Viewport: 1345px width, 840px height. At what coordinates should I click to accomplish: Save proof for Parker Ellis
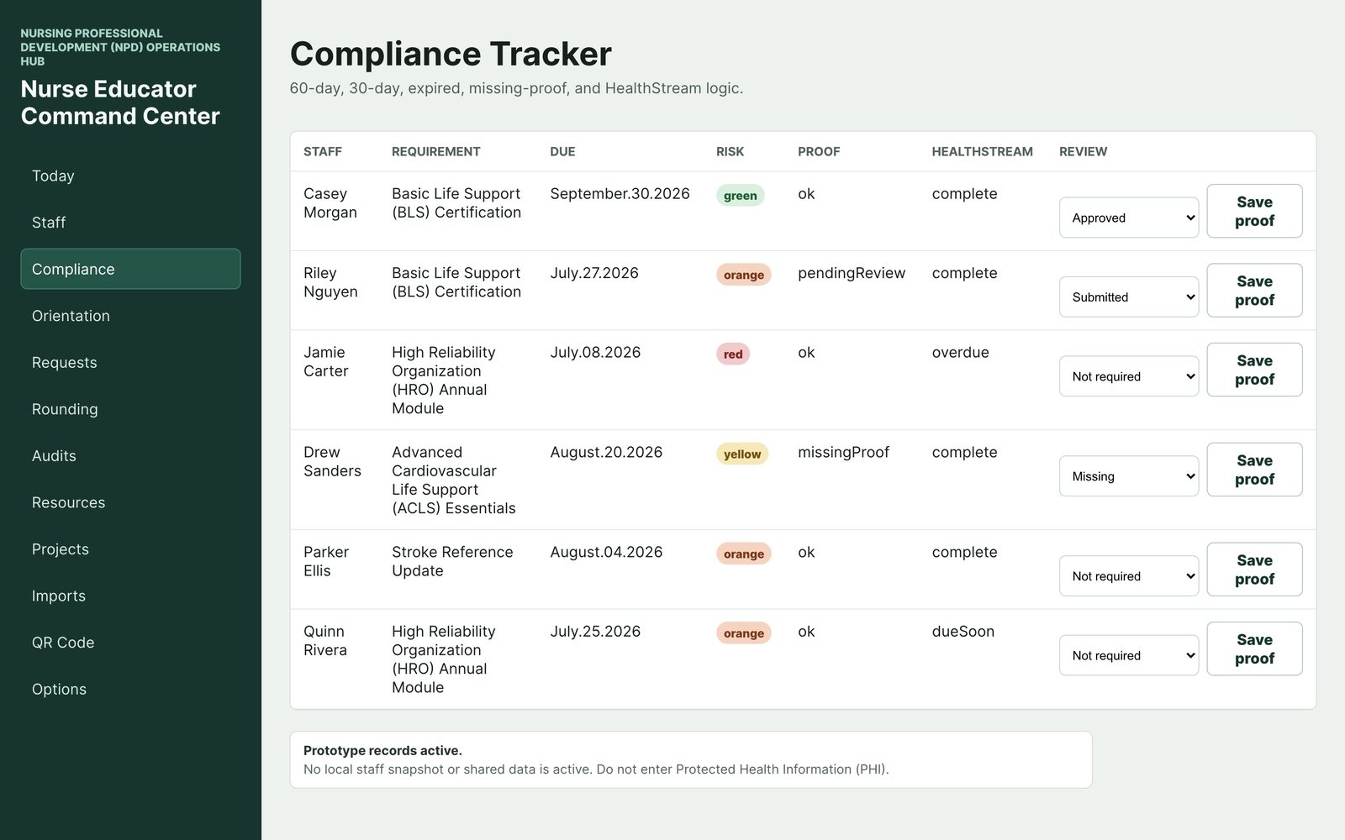tap(1254, 570)
